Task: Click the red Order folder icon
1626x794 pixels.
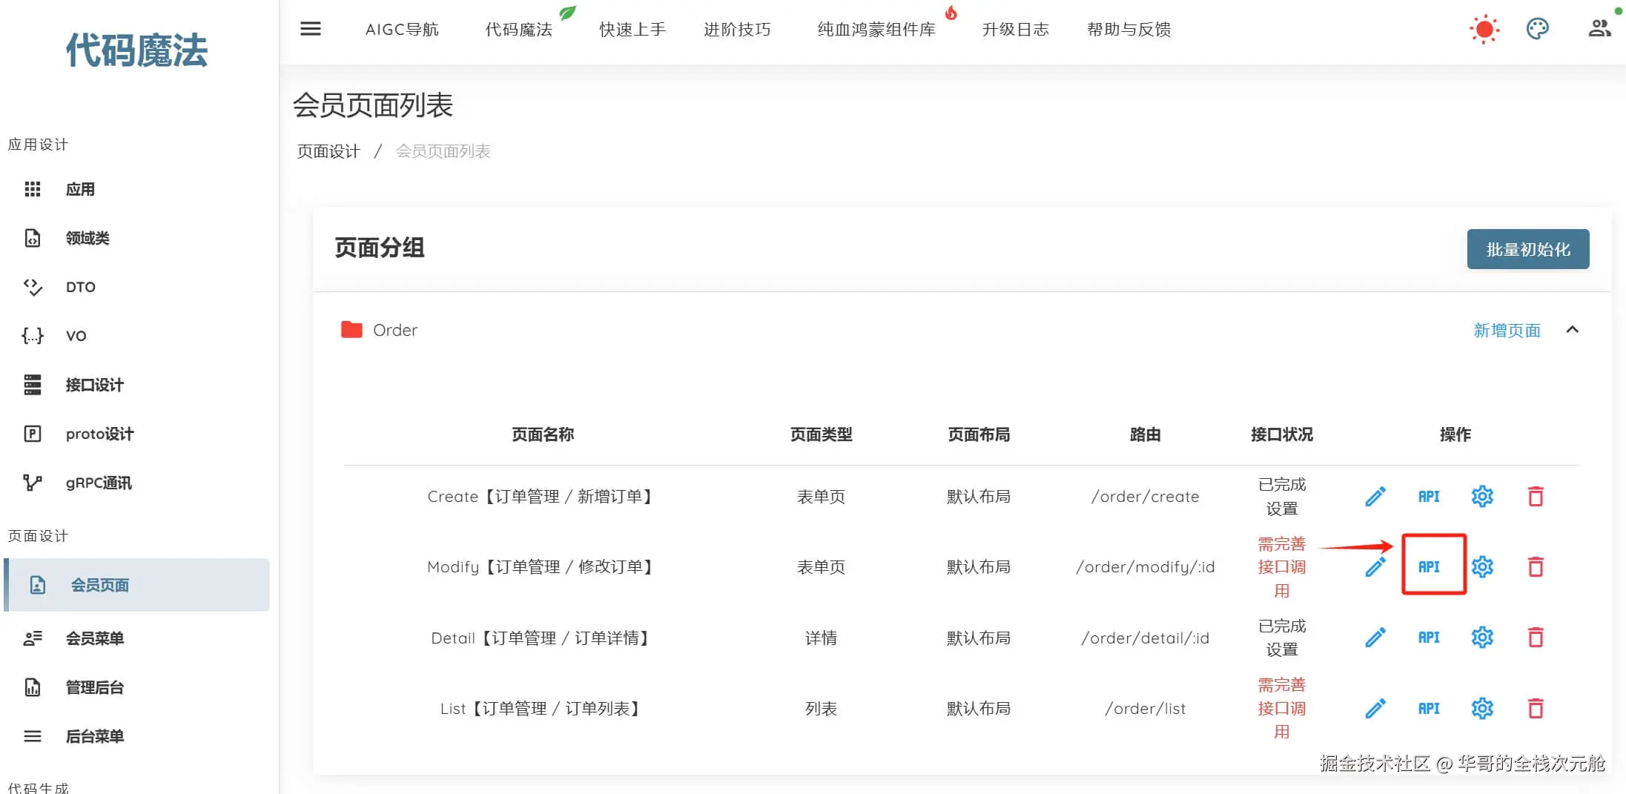Action: pos(351,330)
